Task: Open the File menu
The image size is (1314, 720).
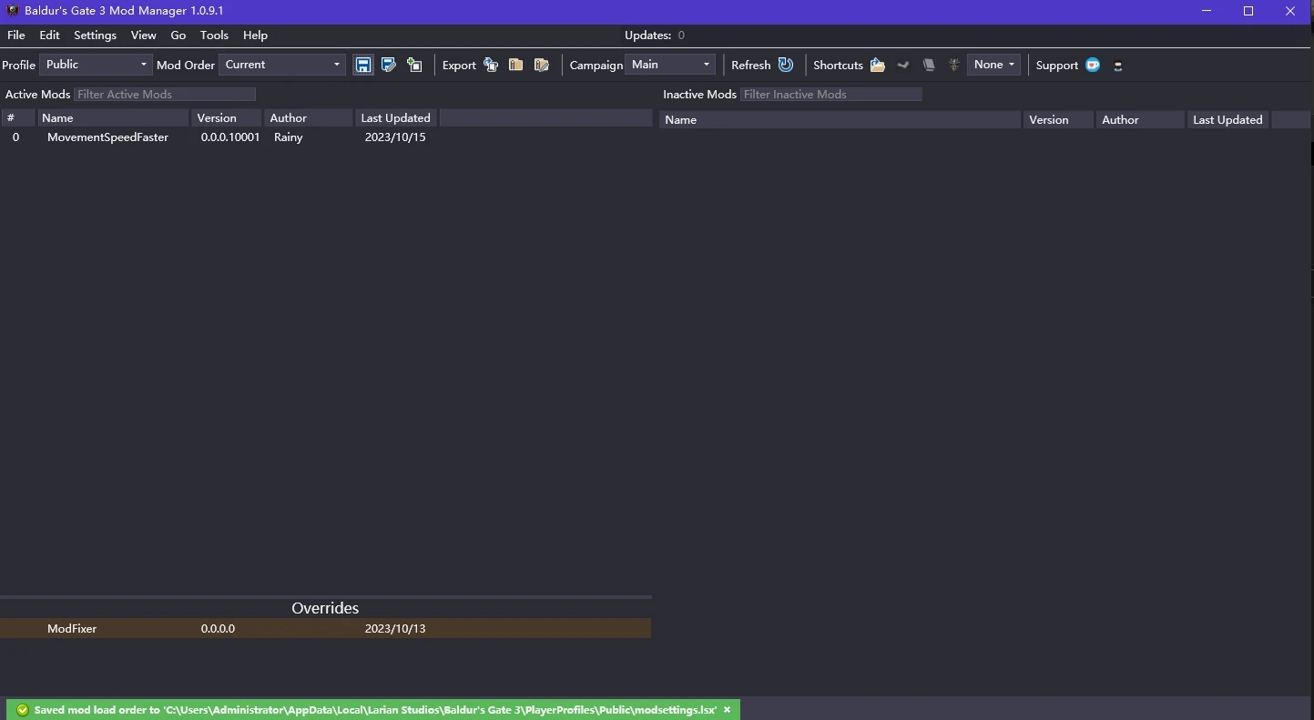Action: pyautogui.click(x=16, y=35)
